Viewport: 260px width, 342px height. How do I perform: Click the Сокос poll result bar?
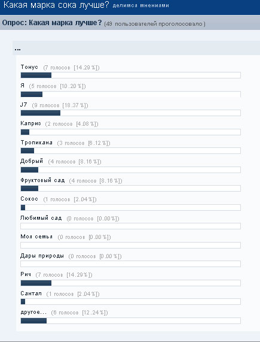point(130,207)
